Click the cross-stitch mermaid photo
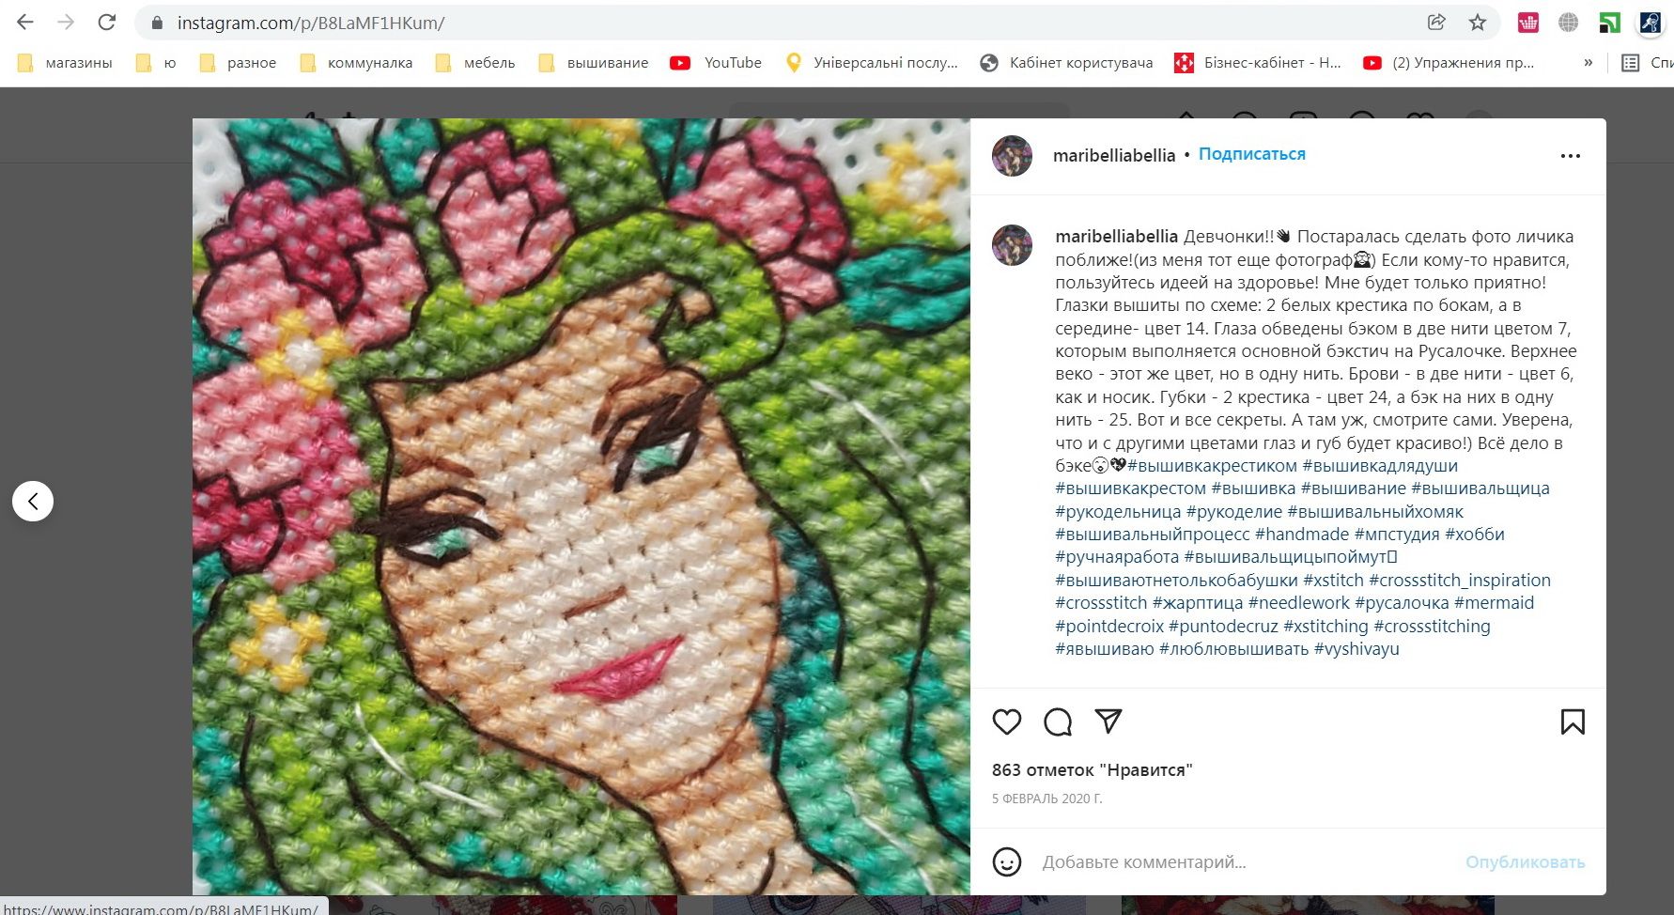This screenshot has height=915, width=1674. [x=581, y=507]
